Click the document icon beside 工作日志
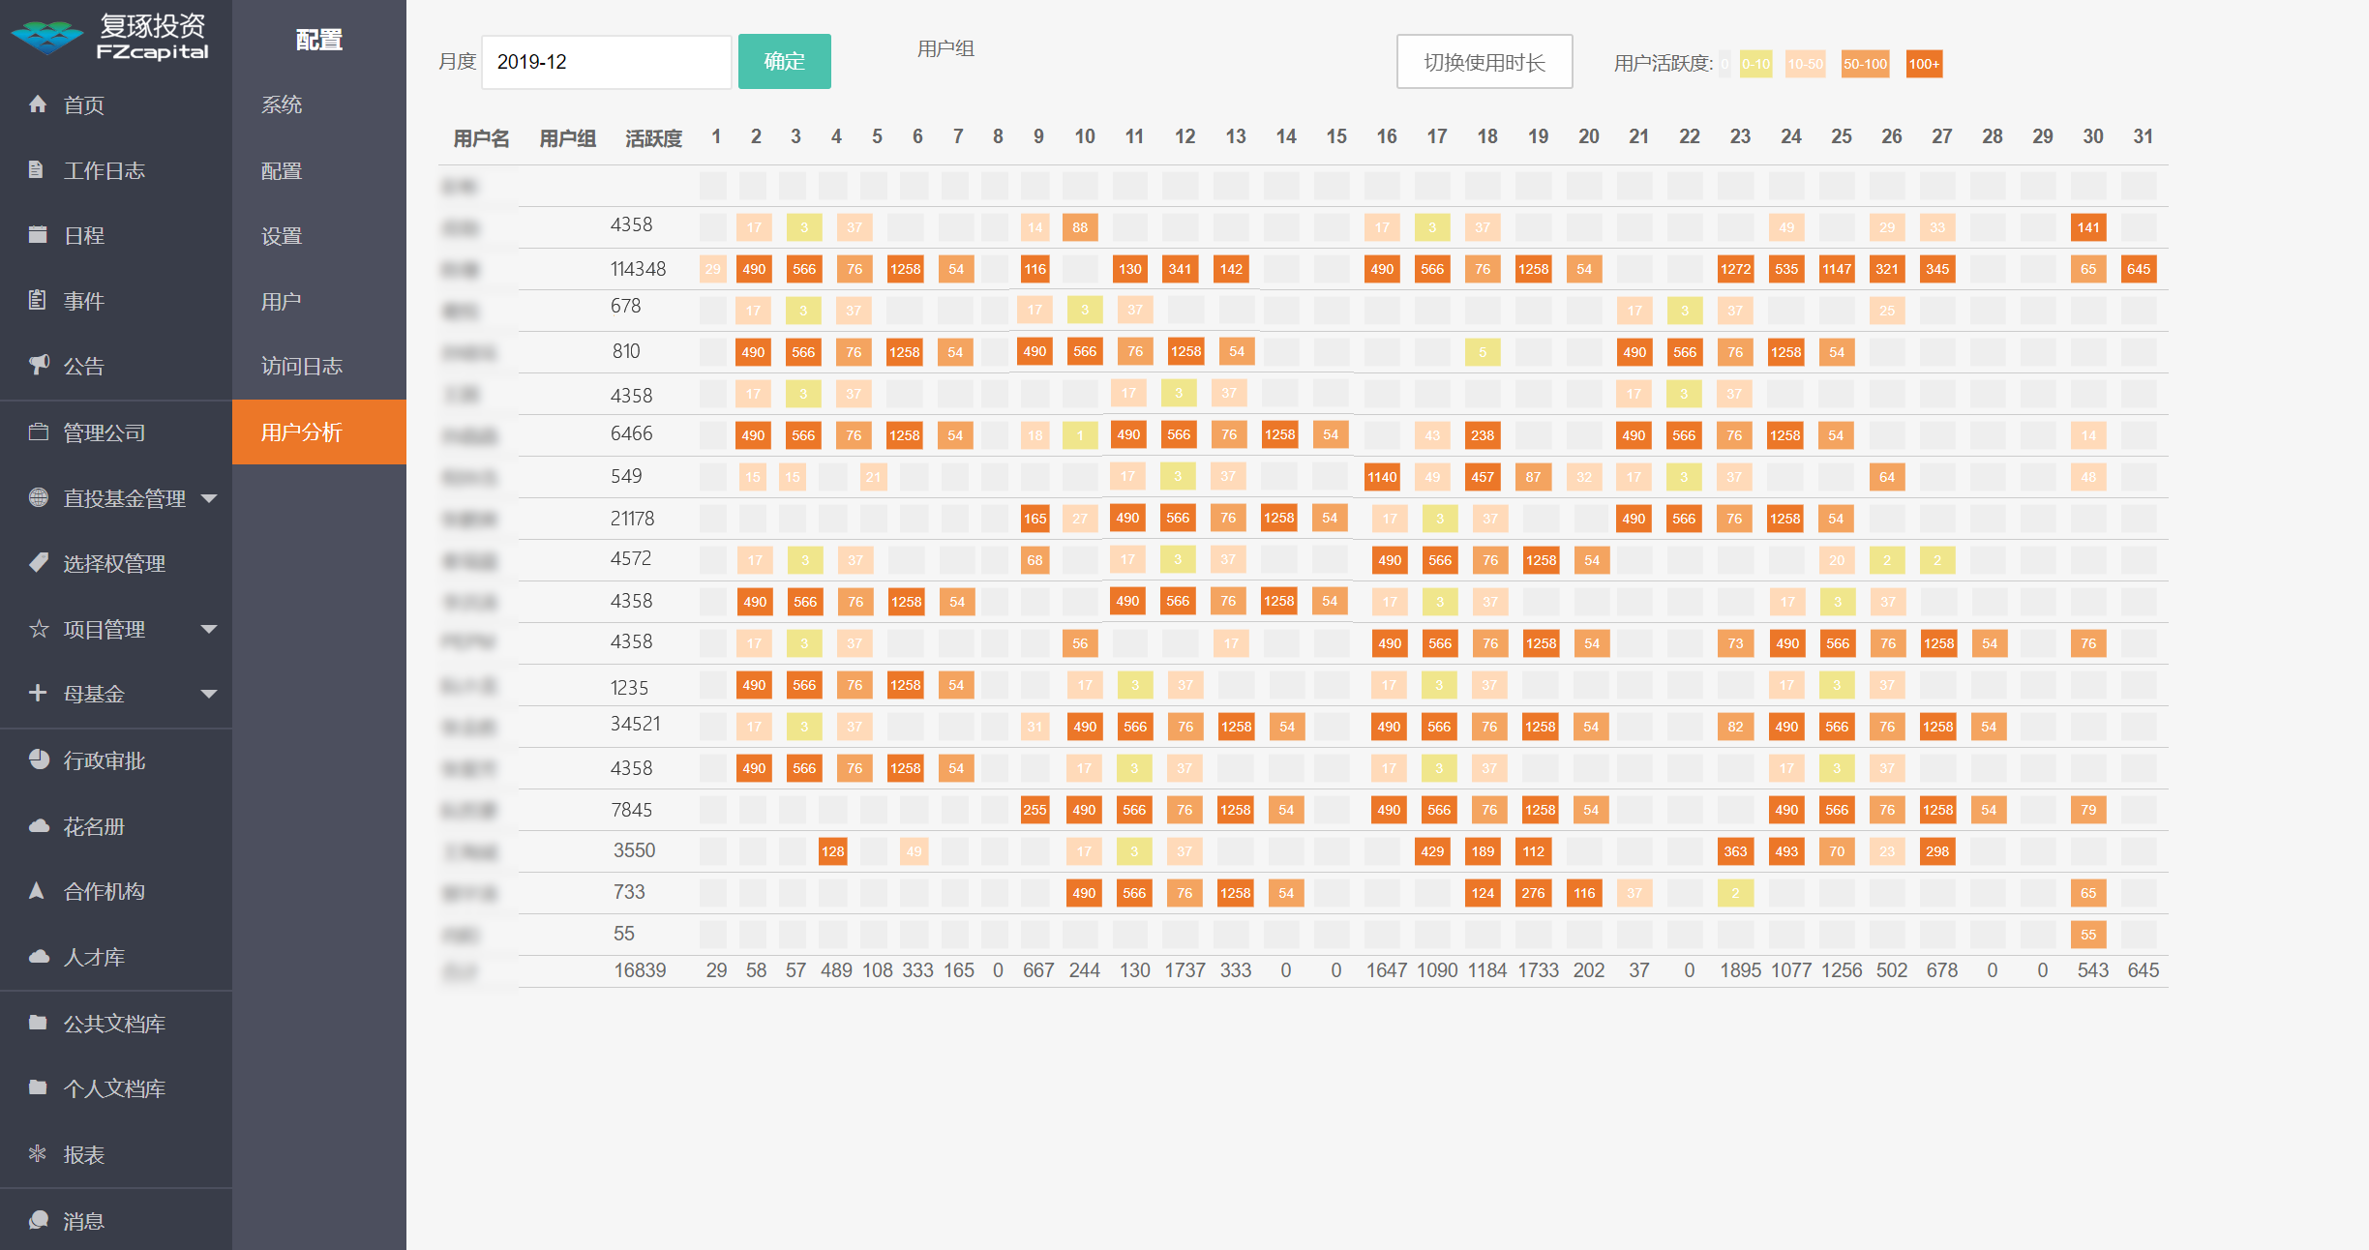This screenshot has width=2369, height=1250. pos(36,169)
